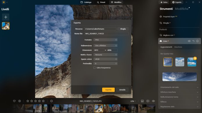Open the 22% zoom level dropdown
The width and height of the screenshot is (202, 113).
tap(133, 101)
